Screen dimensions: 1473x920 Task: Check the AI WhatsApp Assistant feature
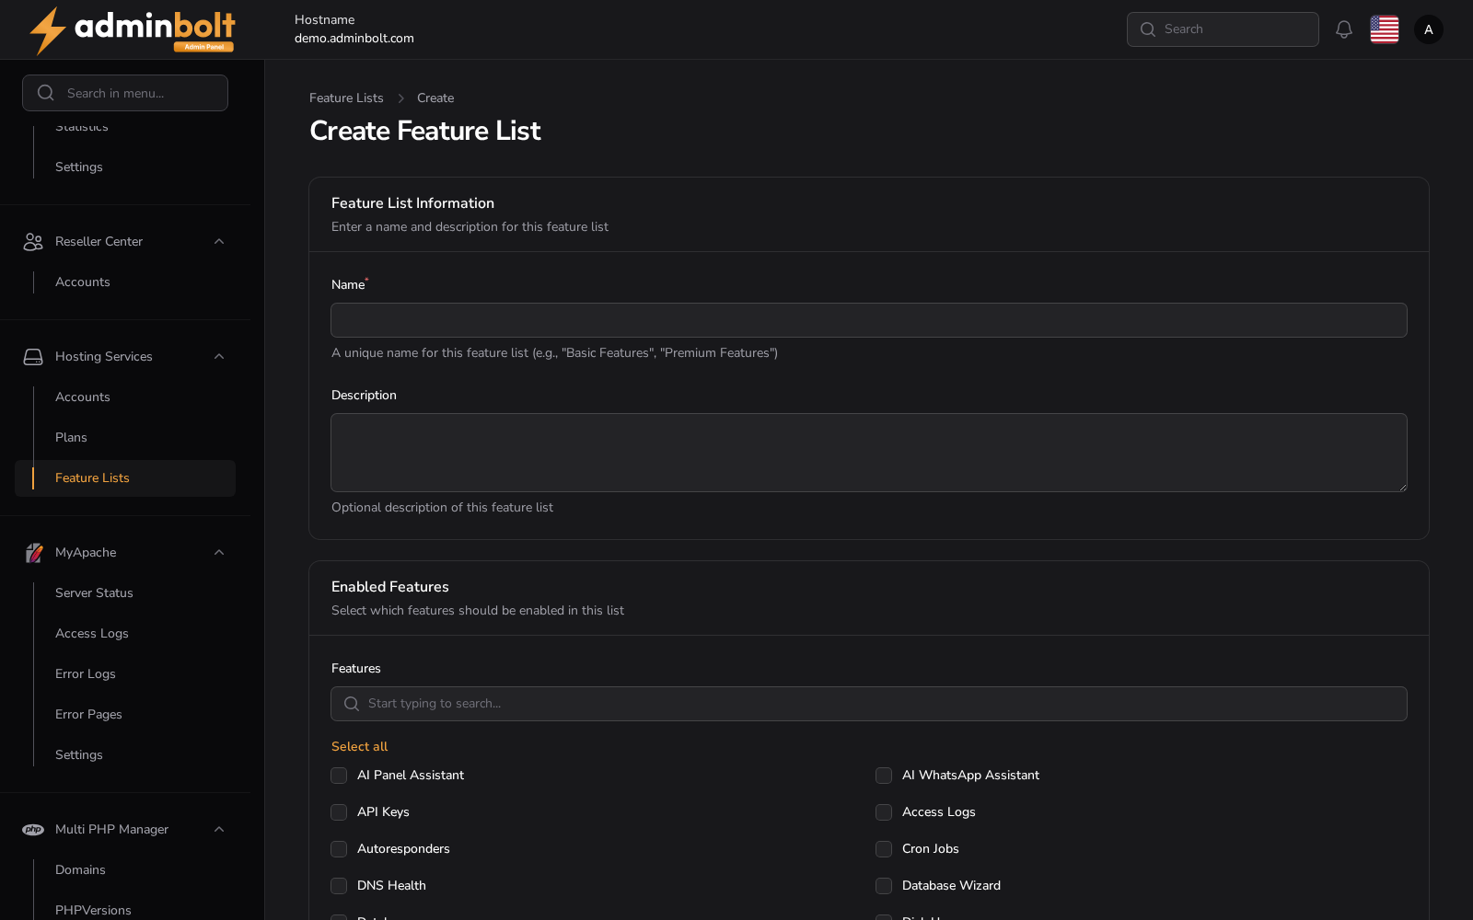(884, 776)
